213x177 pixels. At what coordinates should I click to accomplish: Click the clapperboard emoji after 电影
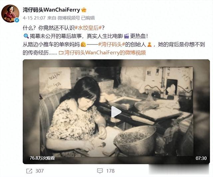(x=126, y=36)
